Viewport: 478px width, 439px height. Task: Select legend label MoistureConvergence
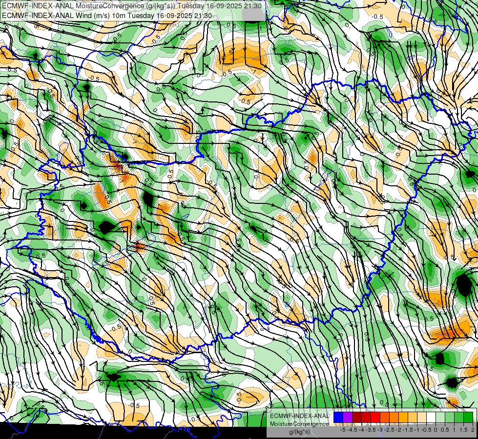pyautogui.click(x=299, y=424)
